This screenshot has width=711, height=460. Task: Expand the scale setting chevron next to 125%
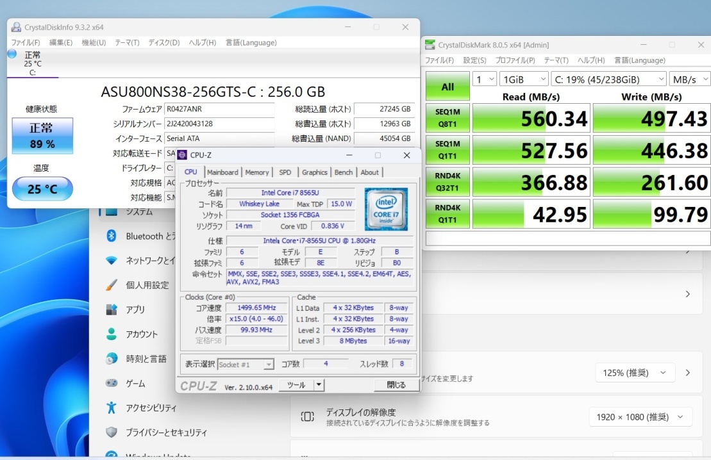tap(688, 373)
